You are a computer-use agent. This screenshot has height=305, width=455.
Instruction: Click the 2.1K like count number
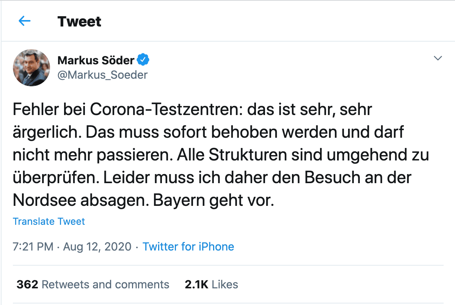click(x=196, y=284)
